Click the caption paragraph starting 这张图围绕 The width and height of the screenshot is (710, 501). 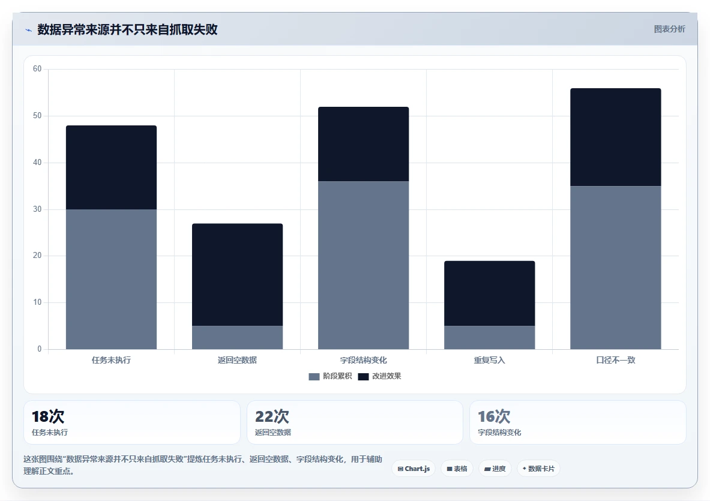(x=203, y=465)
